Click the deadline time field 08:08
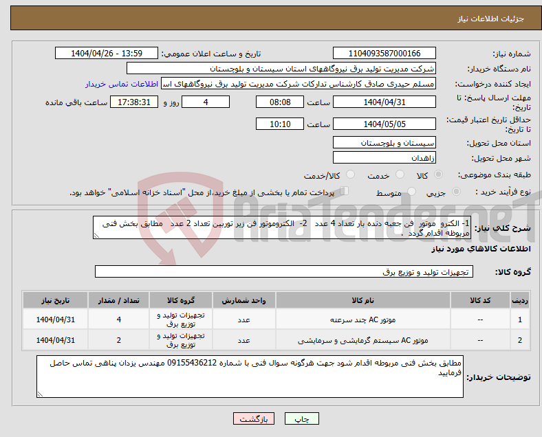 280,102
